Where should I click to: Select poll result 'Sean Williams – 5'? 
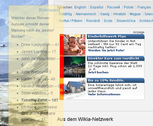tap(37, 93)
